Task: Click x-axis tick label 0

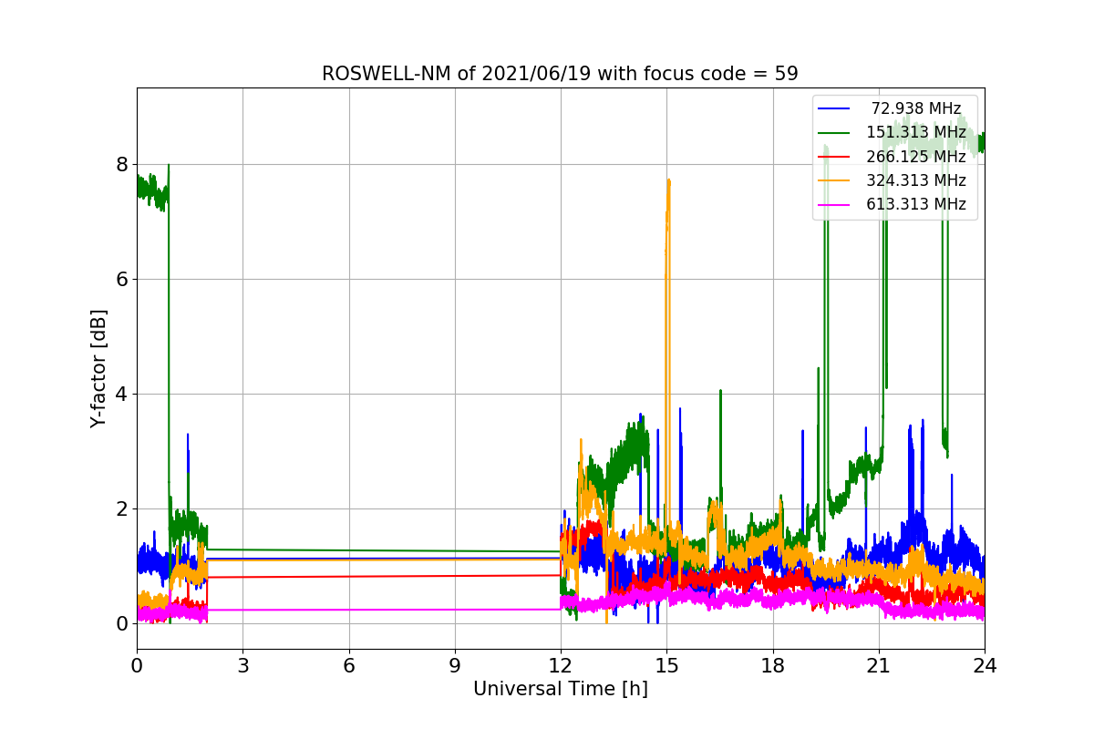Action: pos(137,666)
